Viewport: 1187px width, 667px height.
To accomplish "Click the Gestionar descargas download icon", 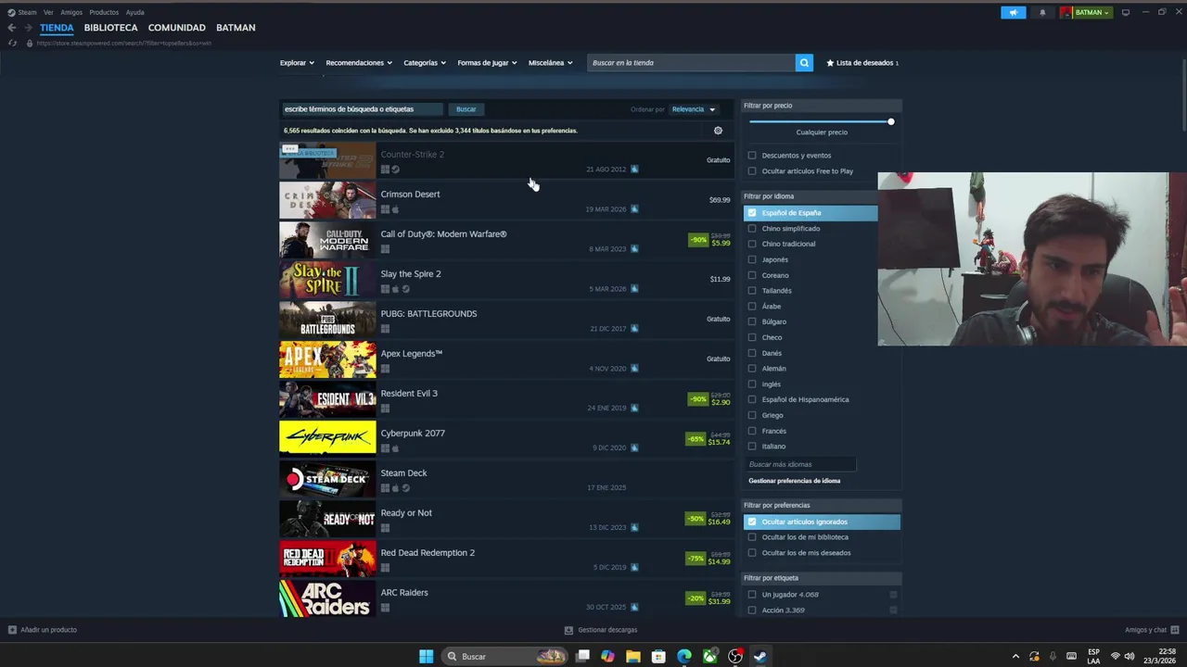I will [x=568, y=630].
